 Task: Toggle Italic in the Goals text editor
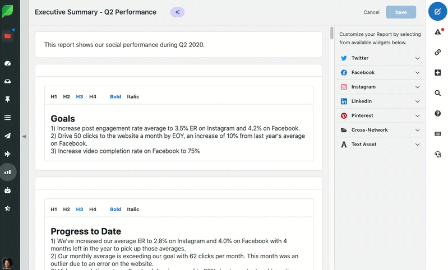point(133,97)
